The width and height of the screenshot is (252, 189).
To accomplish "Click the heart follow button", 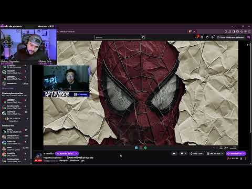I will pyautogui.click(x=174, y=153).
